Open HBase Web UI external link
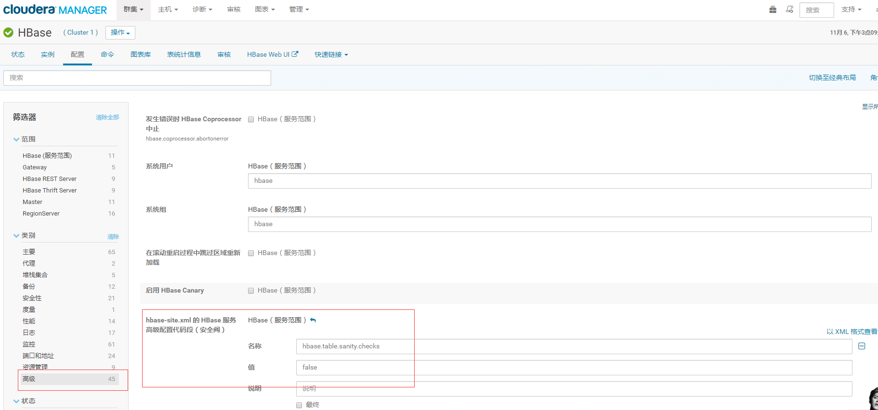 coord(273,54)
